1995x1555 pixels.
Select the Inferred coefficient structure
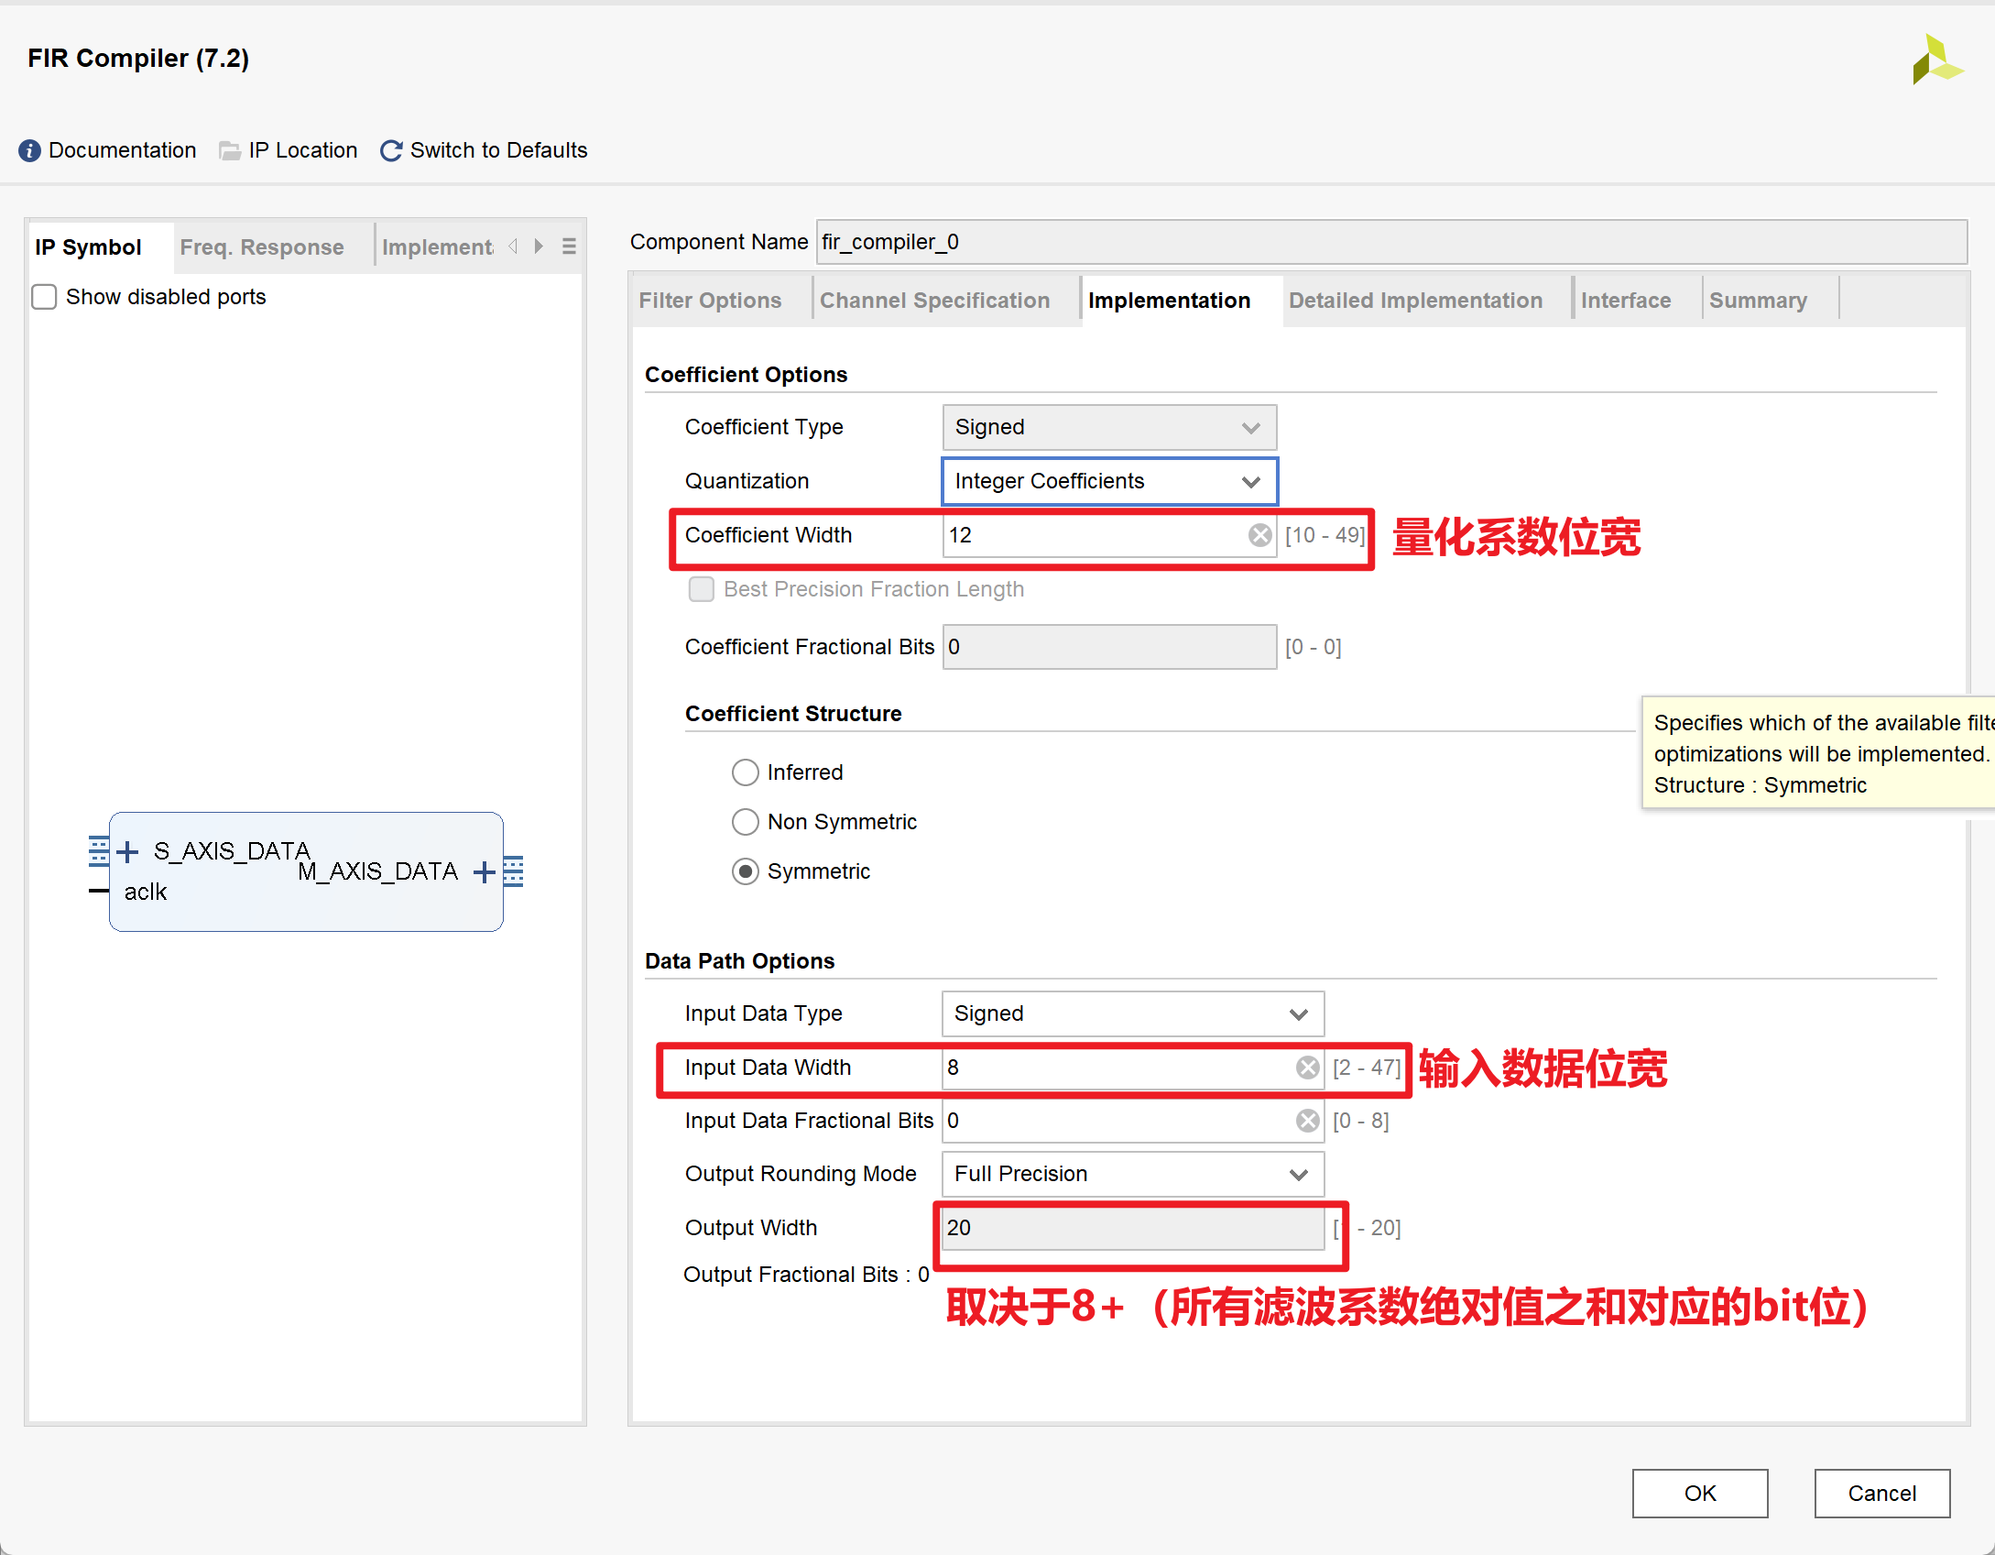click(746, 772)
